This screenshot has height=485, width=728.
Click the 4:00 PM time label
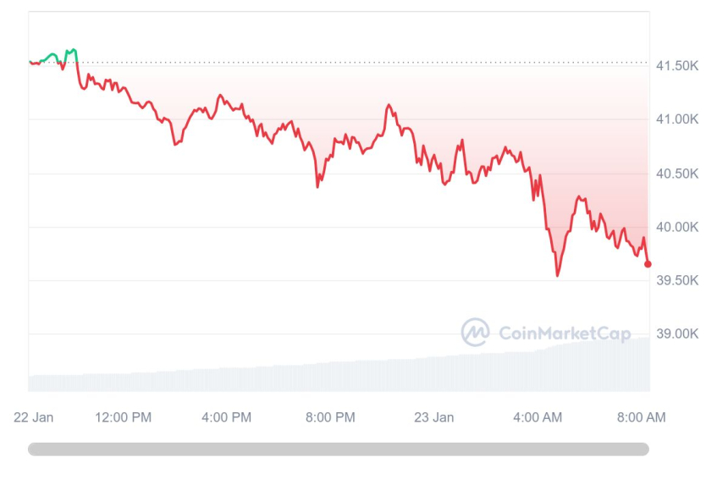coord(227,417)
